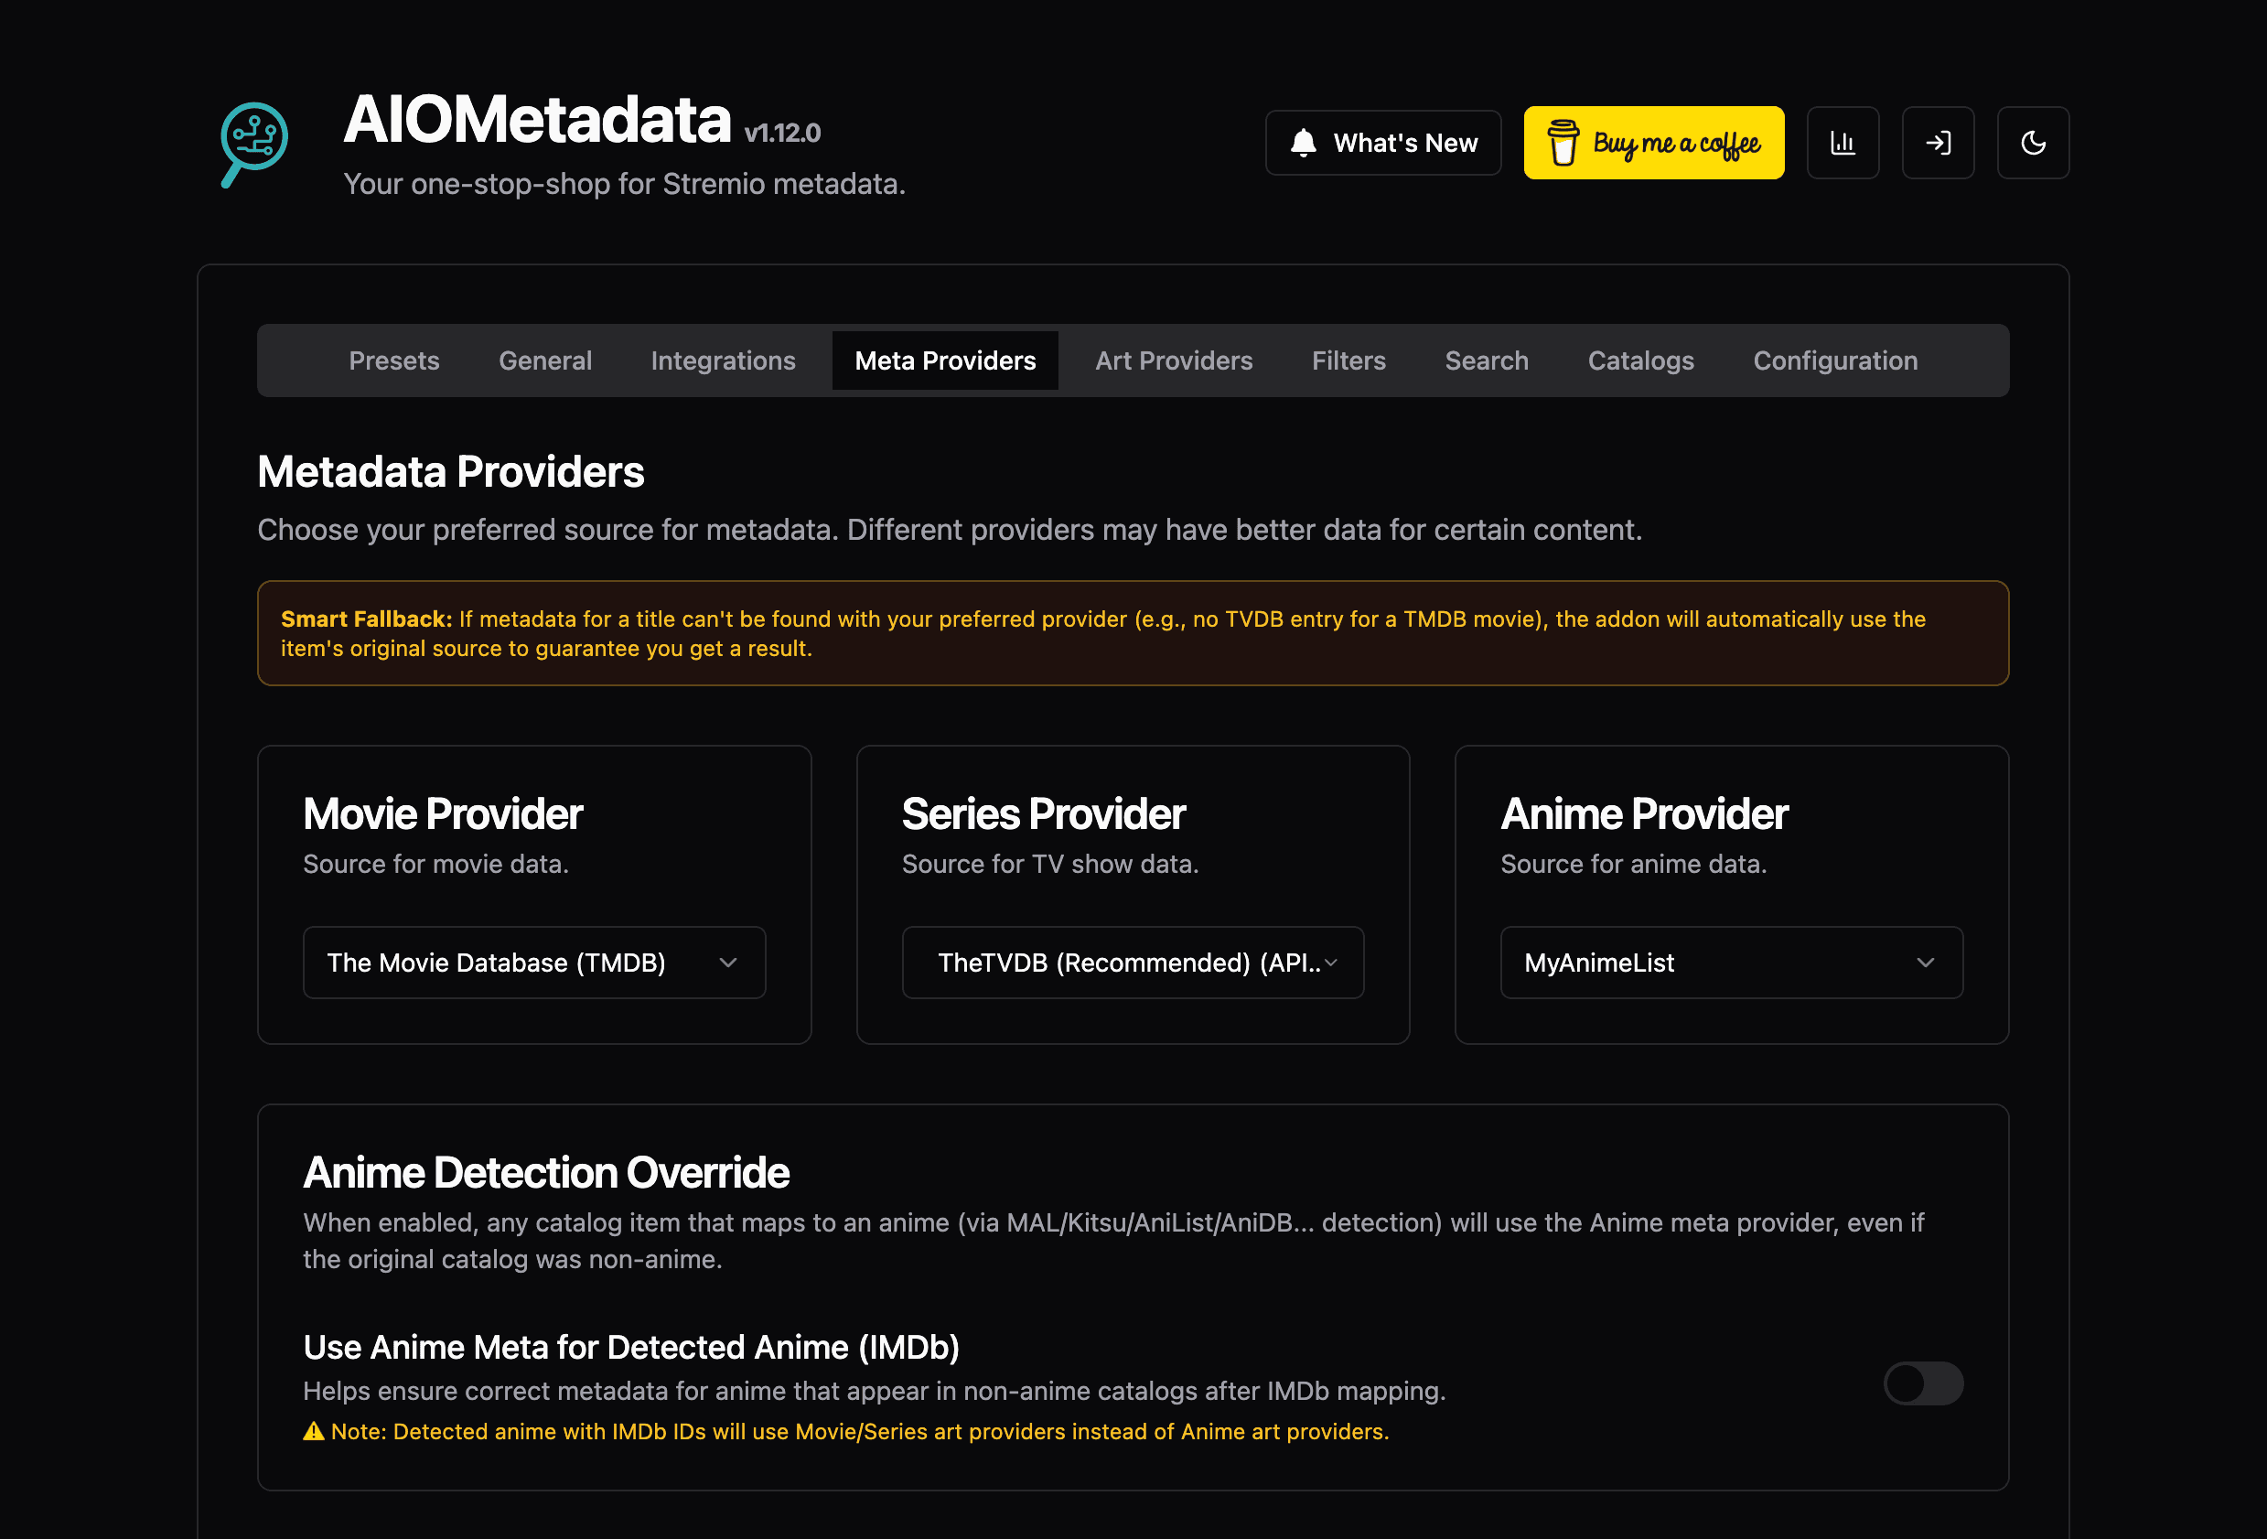
Task: Toggle theme with the moon icon
Action: [x=2033, y=143]
